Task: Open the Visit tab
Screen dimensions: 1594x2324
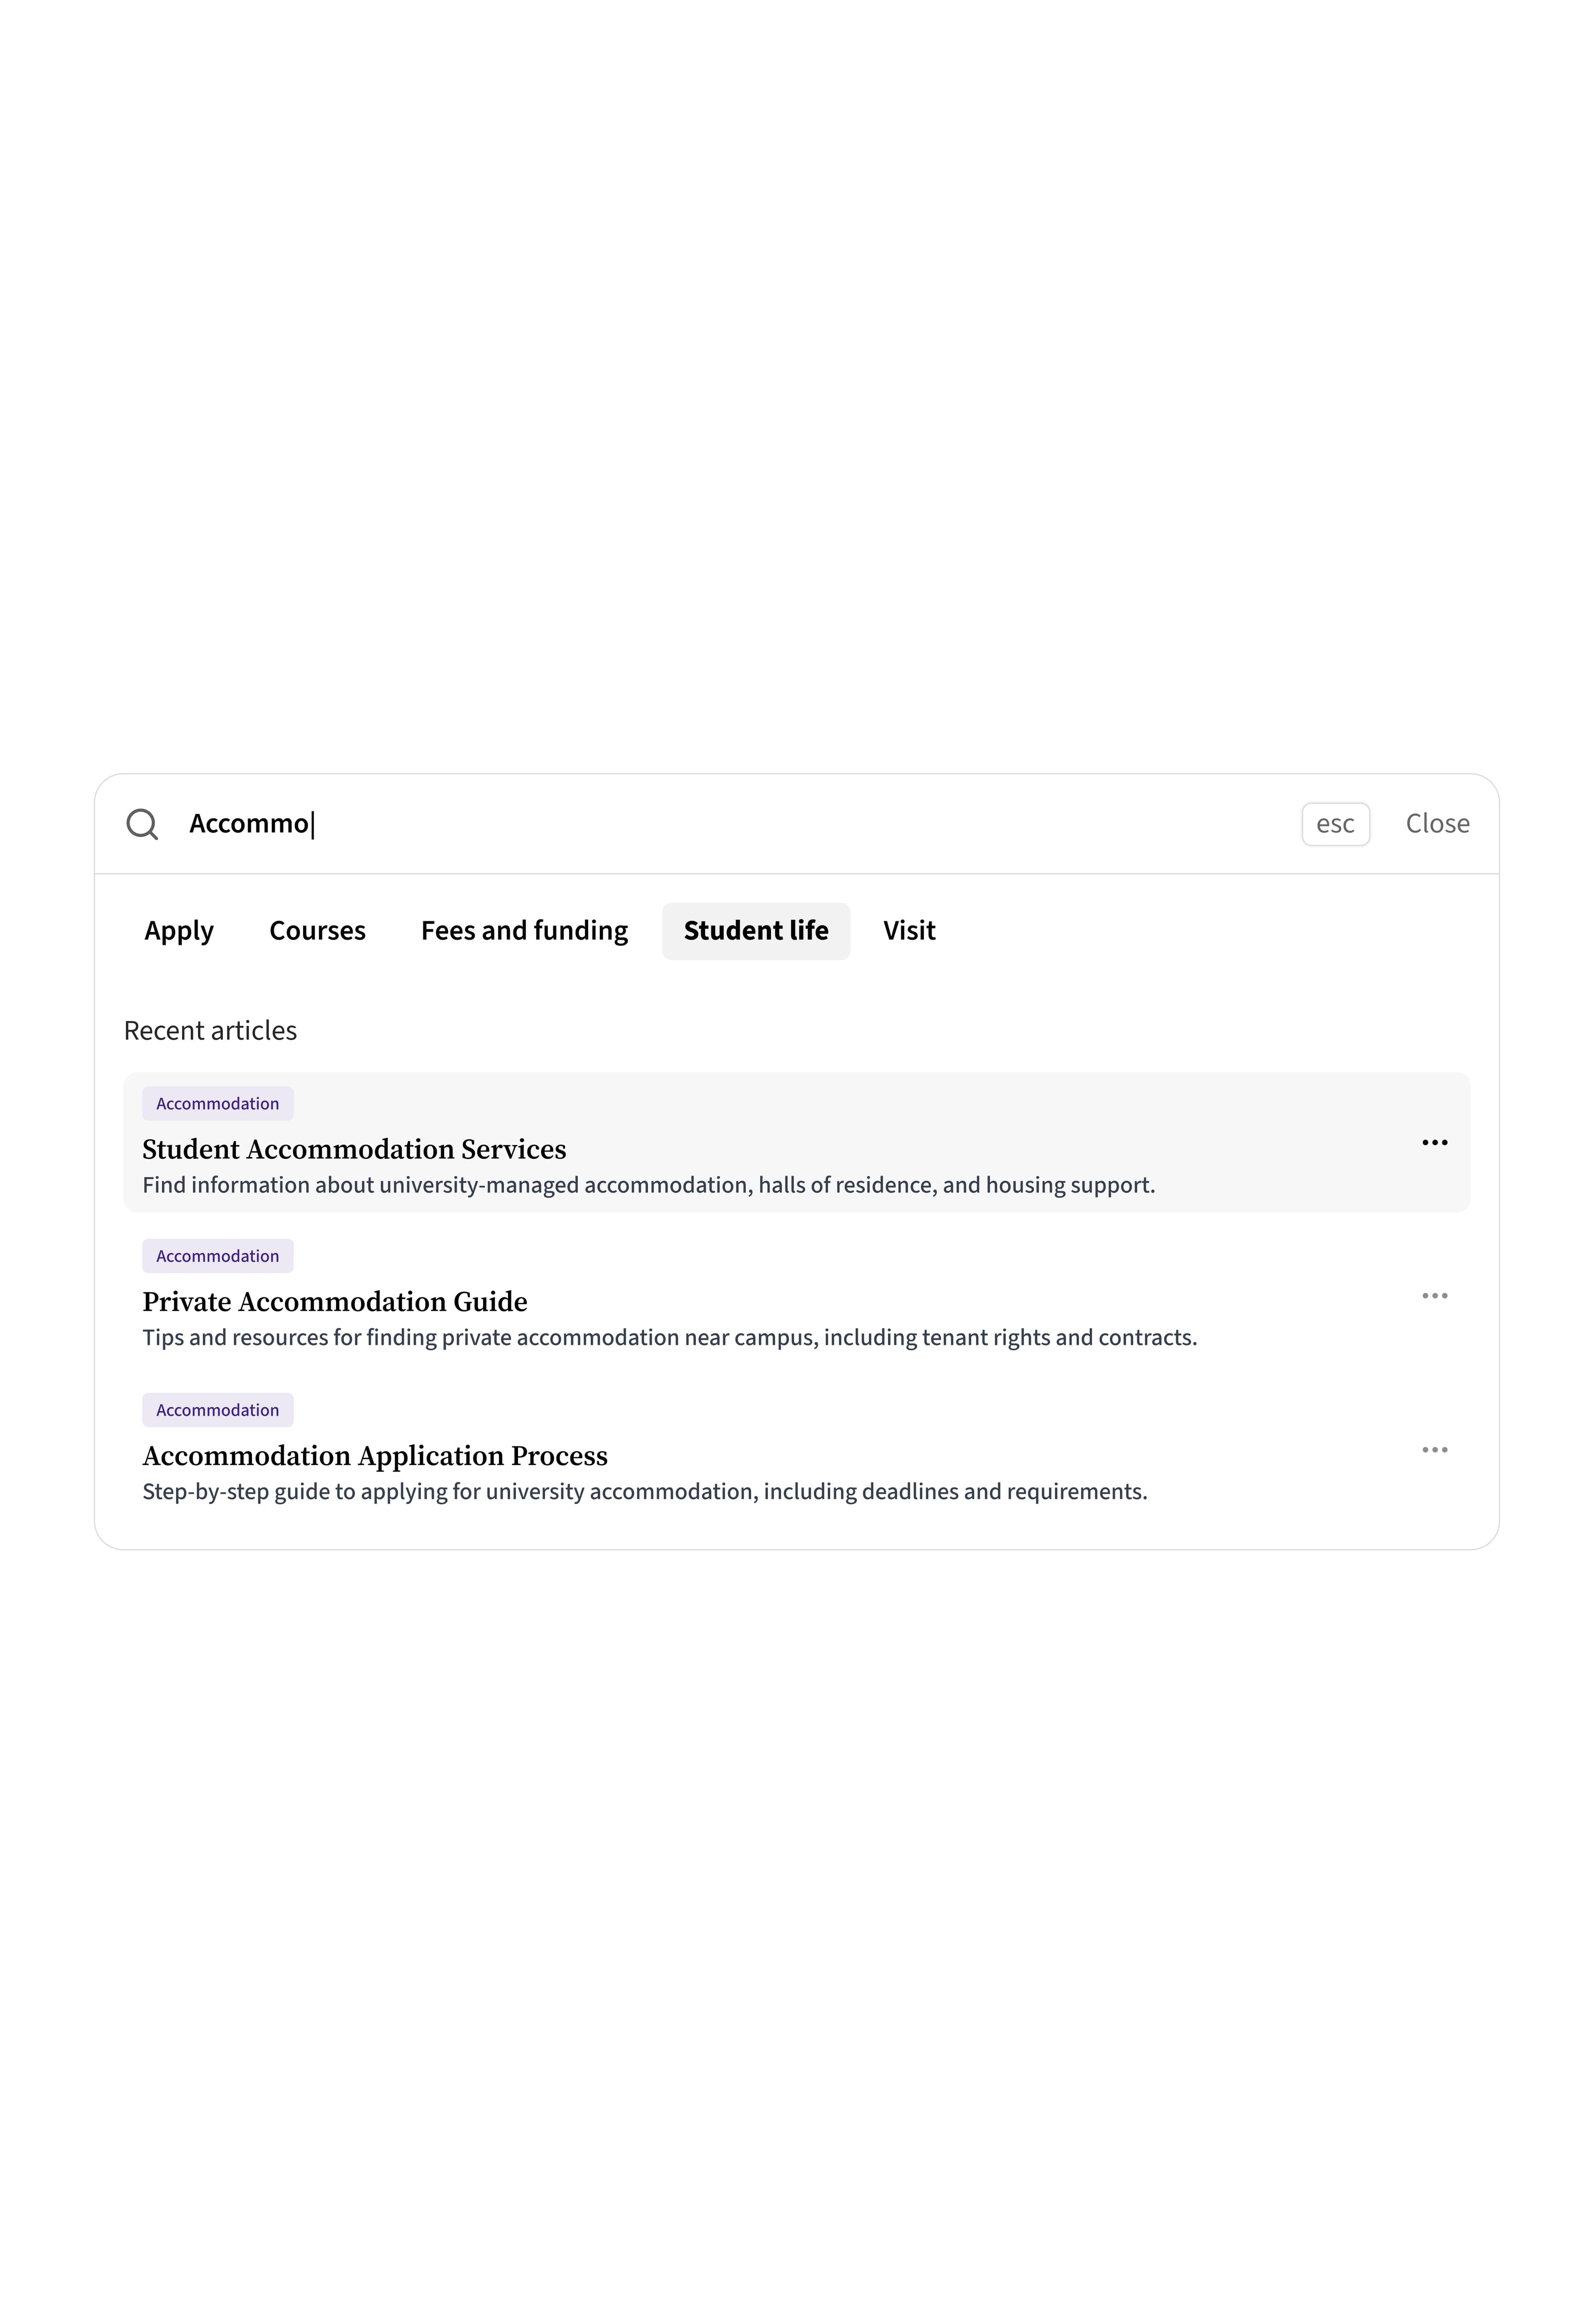Action: 909,931
